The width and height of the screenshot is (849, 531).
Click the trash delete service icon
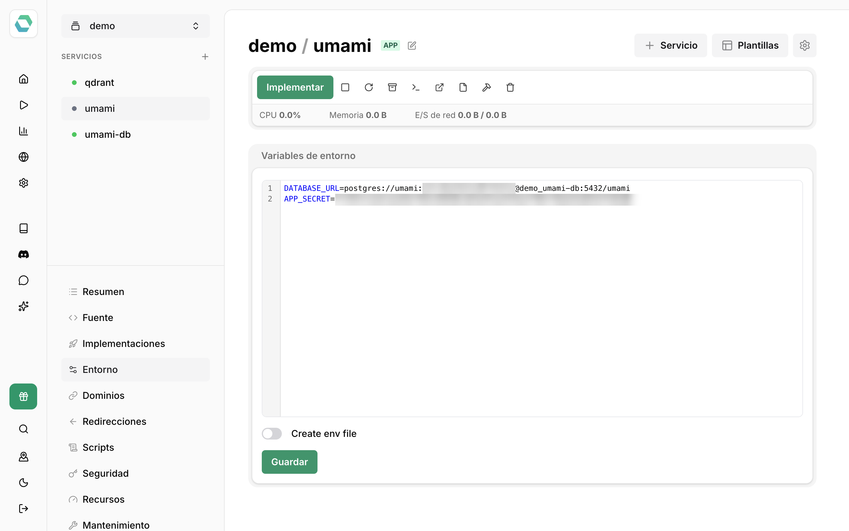point(510,87)
